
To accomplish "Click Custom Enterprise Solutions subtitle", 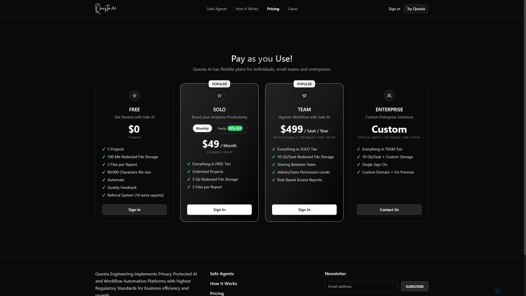I will (389, 117).
